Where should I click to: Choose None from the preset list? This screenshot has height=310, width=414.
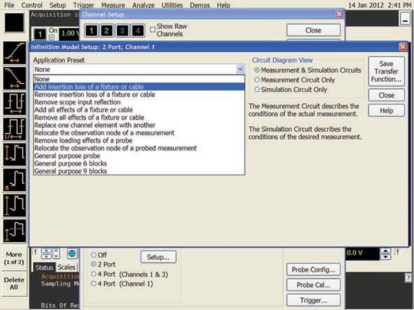click(x=139, y=79)
